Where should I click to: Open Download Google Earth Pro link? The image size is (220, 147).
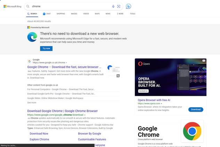click(x=61, y=94)
